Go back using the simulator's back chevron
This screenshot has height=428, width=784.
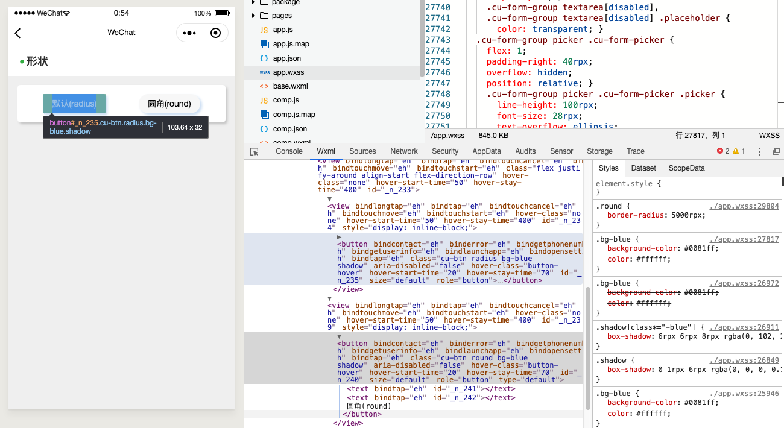(17, 33)
